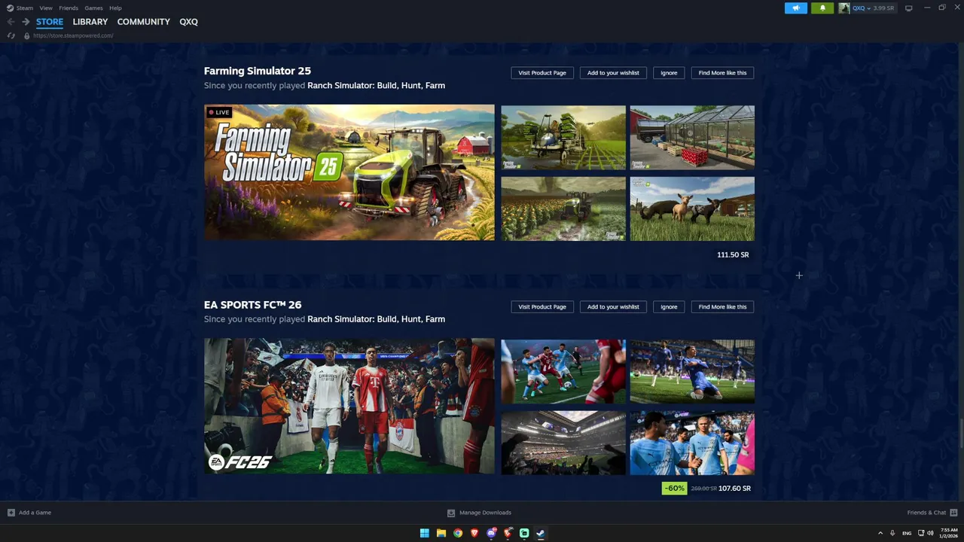This screenshot has width=964, height=542.
Task: View the greenhouse screenshot thumbnail
Action: coord(692,137)
